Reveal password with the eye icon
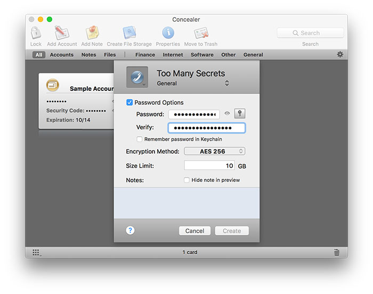The height and width of the screenshot is (294, 373). [x=227, y=114]
